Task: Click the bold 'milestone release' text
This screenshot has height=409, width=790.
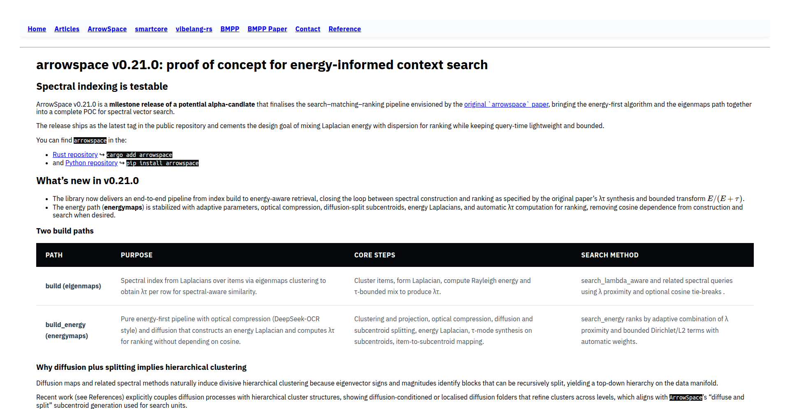Action: coord(182,104)
